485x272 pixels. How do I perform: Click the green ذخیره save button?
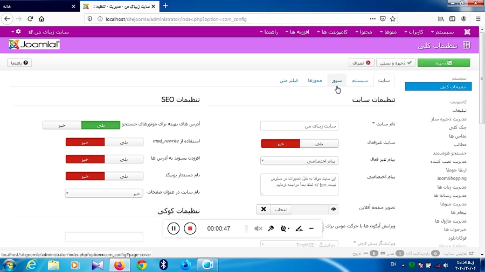[444, 62]
